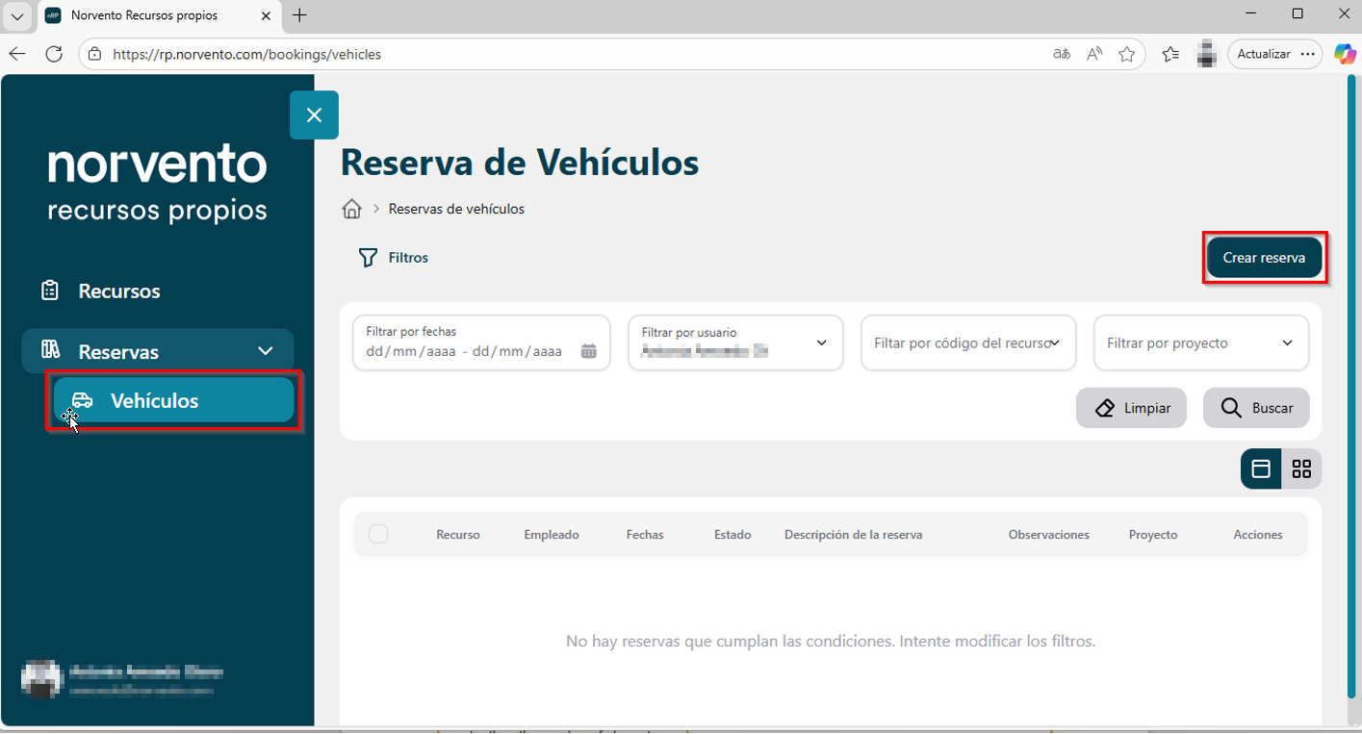1362x734 pixels.
Task: Tick the select-all checkbox in table header
Action: [x=378, y=534]
